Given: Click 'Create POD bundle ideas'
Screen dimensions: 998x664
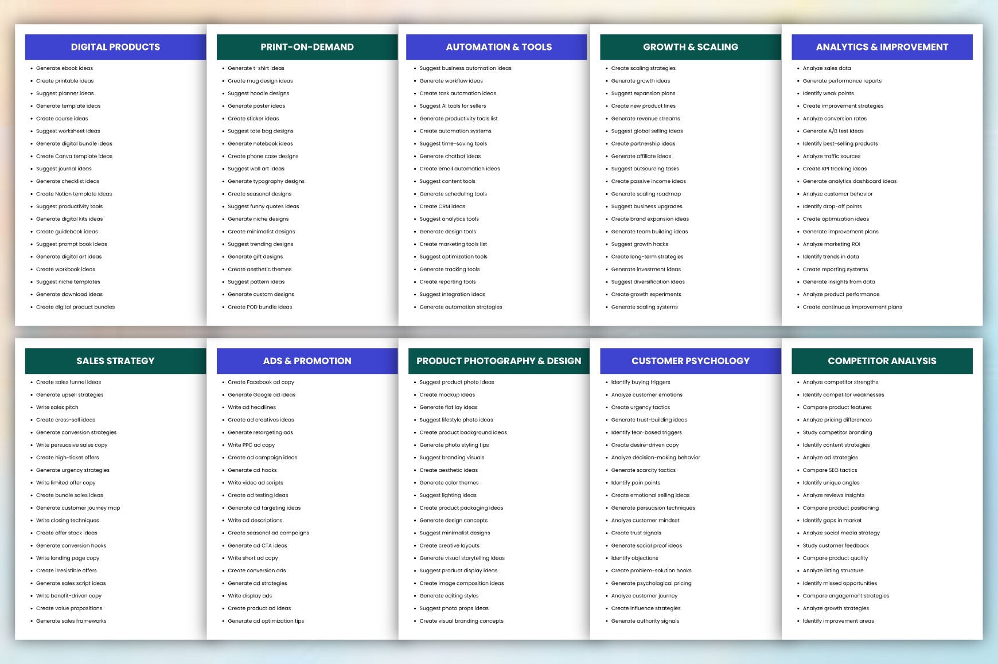Looking at the screenshot, I should pyautogui.click(x=260, y=307).
